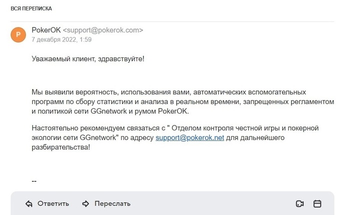Click the greeting line Уважаемый клиент
Viewport: 350px width, 215px height.
(x=87, y=59)
